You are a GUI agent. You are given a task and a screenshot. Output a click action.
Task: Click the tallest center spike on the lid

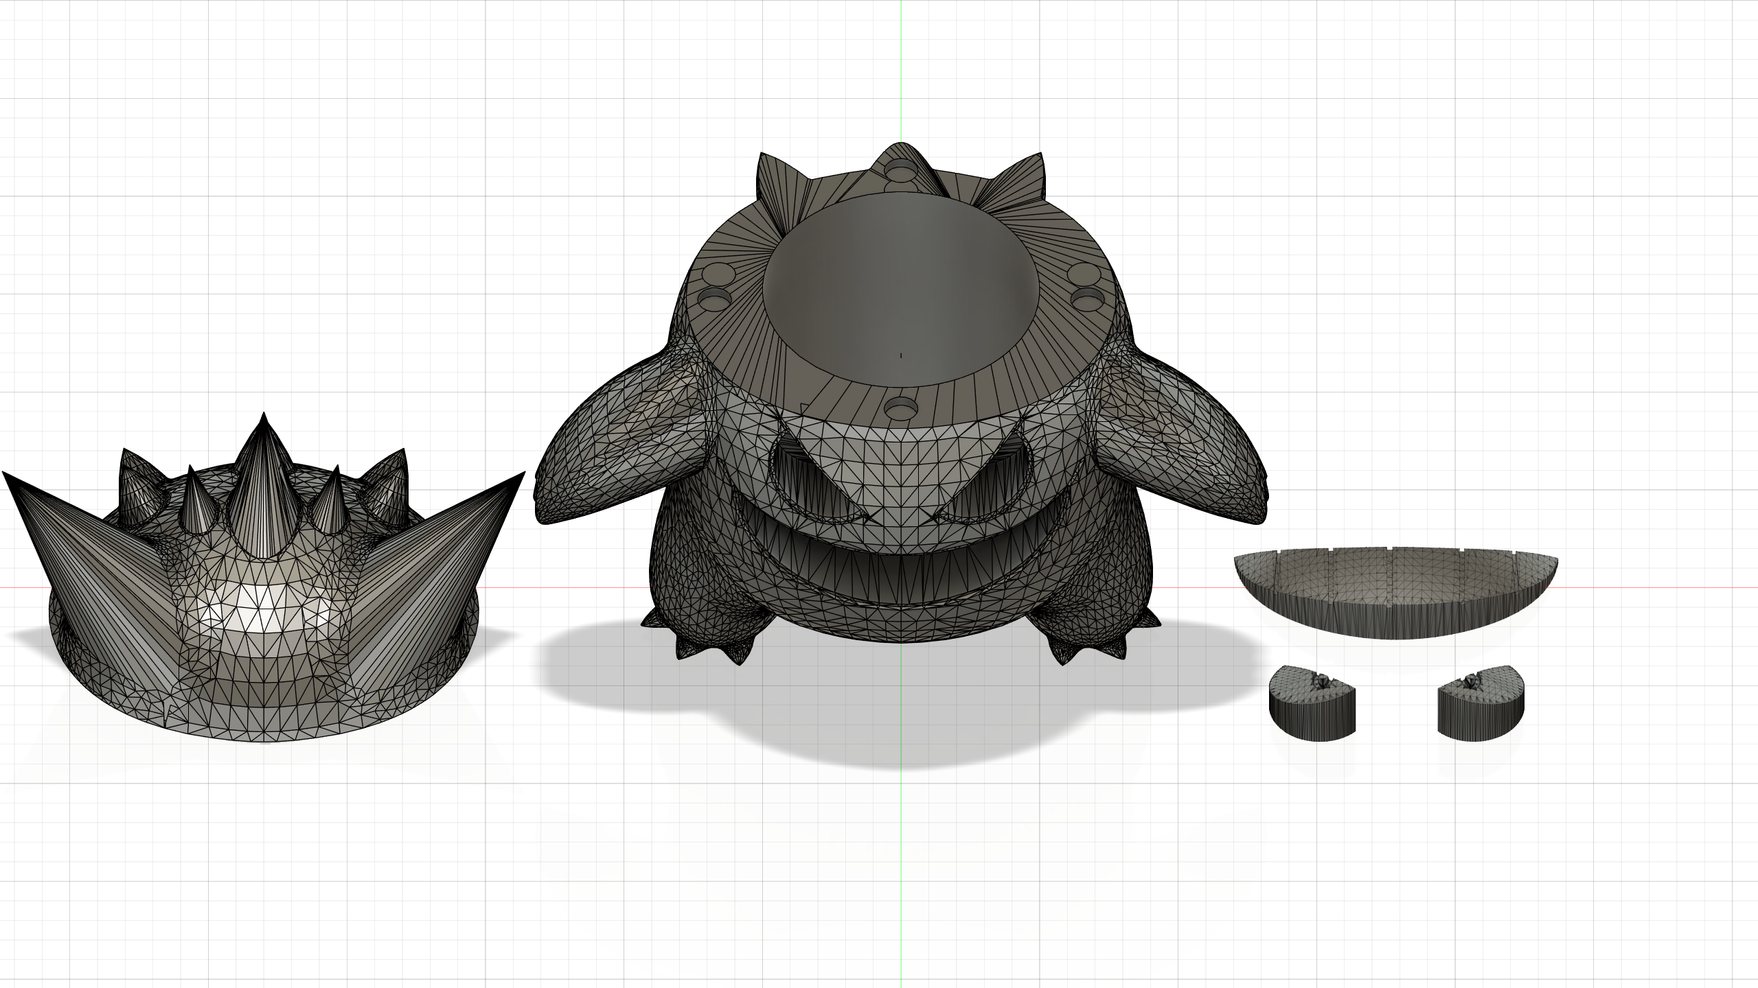pyautogui.click(x=264, y=487)
